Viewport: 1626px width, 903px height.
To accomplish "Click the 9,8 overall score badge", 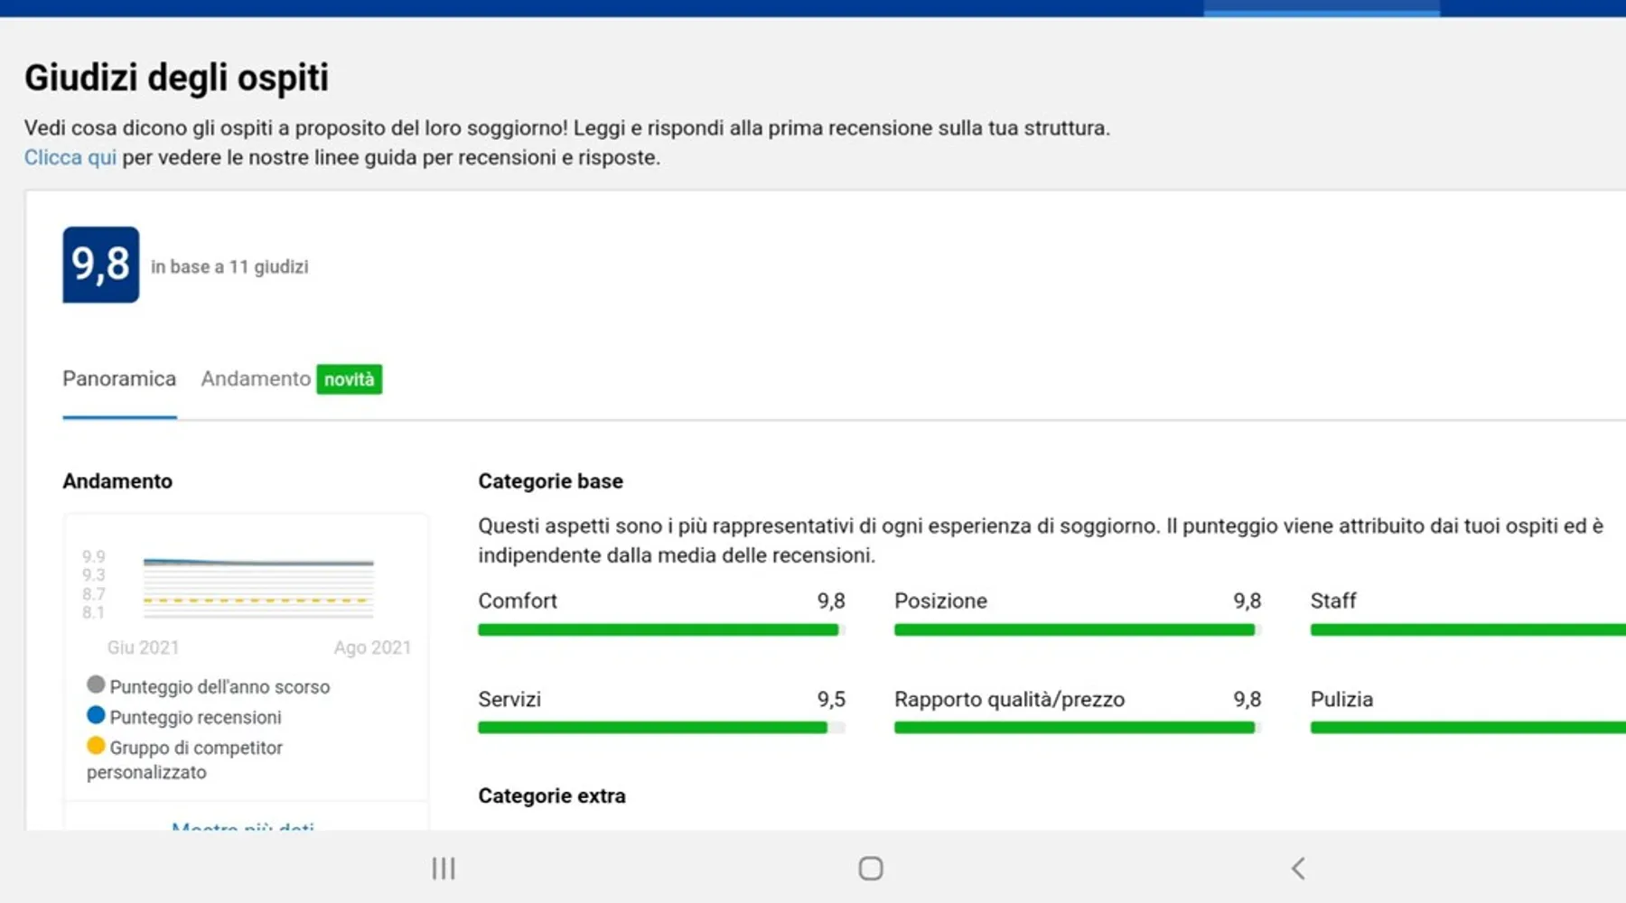I will pyautogui.click(x=100, y=265).
